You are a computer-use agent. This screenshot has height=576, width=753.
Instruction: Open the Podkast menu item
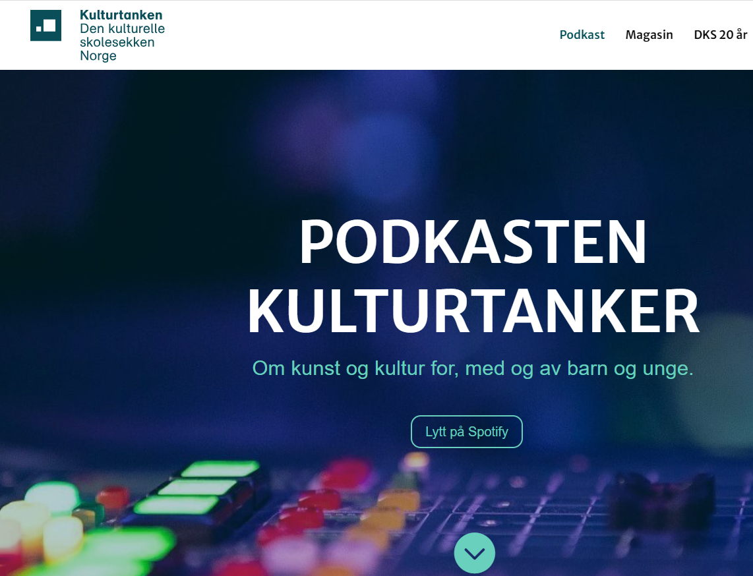[x=582, y=34]
